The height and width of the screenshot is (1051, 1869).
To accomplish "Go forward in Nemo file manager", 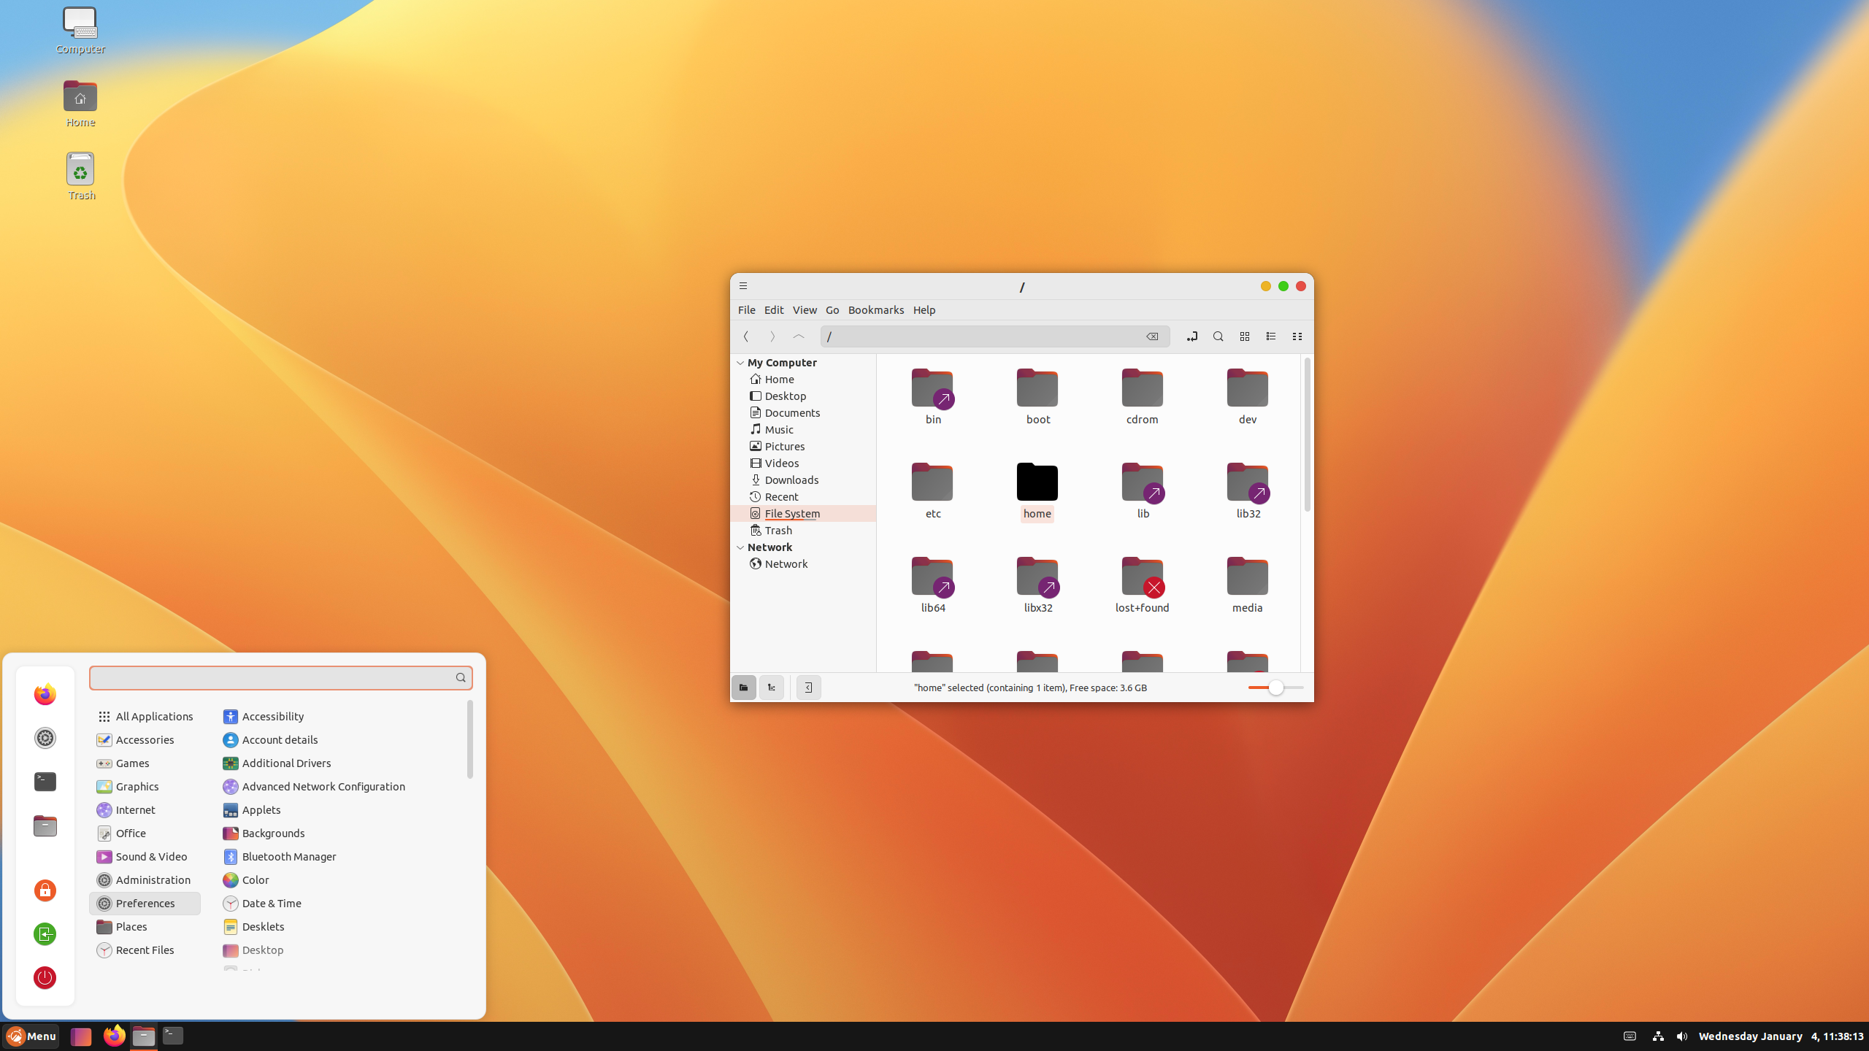I will pyautogui.click(x=772, y=336).
